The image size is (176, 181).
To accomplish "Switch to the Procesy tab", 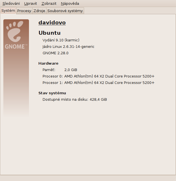I will (24, 11).
